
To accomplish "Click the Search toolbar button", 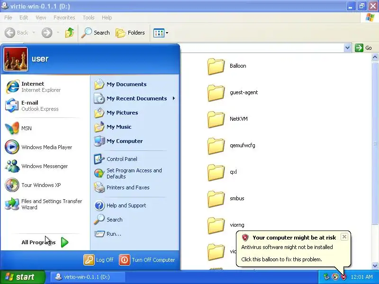I will click(96, 33).
